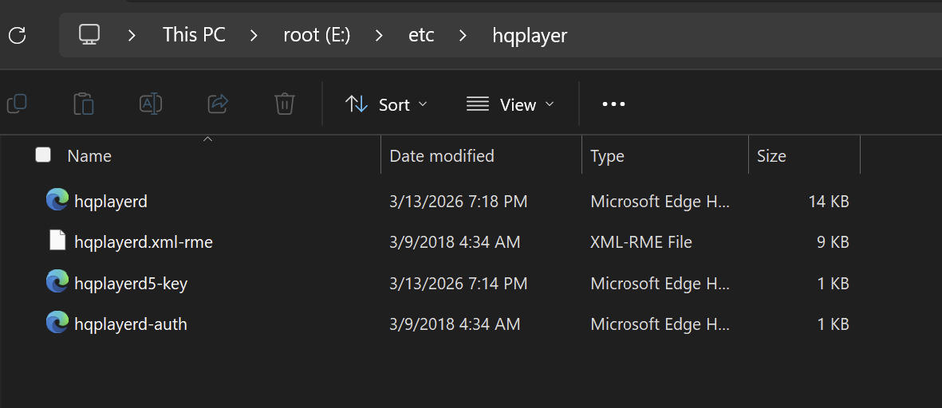This screenshot has height=408, width=942.
Task: Select the hqplayerd-auth file row
Action: (131, 324)
